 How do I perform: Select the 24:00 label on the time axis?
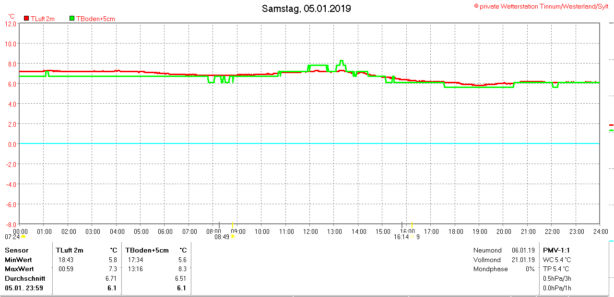600,231
